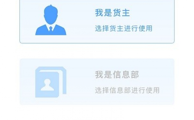This screenshot has width=194, height=120.
Task: Tap empty space inside the 货主 card
Action: pyautogui.click(x=161, y=37)
